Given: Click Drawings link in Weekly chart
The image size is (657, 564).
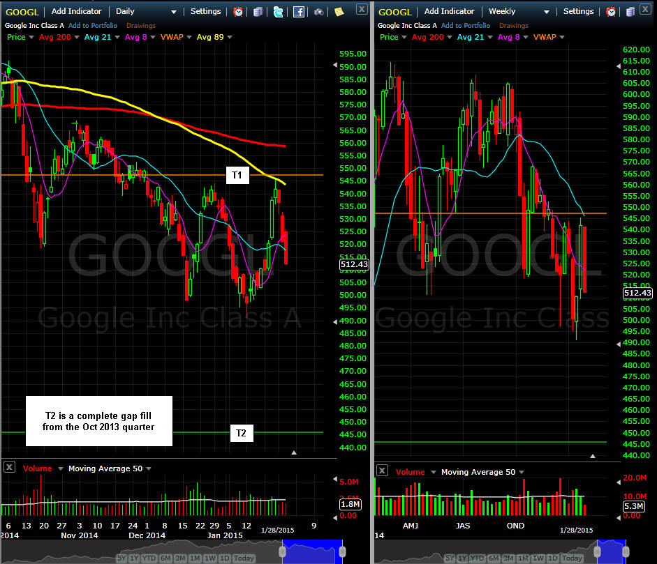Looking at the screenshot, I should 514,26.
